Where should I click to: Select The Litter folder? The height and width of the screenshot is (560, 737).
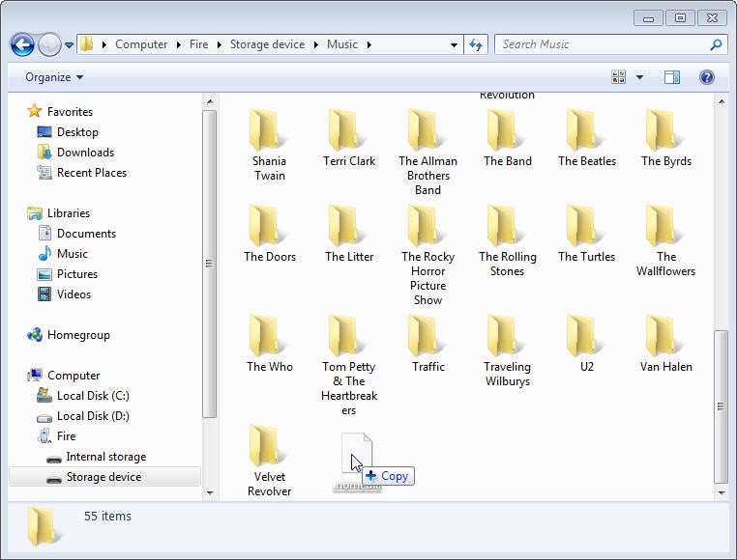tap(349, 234)
